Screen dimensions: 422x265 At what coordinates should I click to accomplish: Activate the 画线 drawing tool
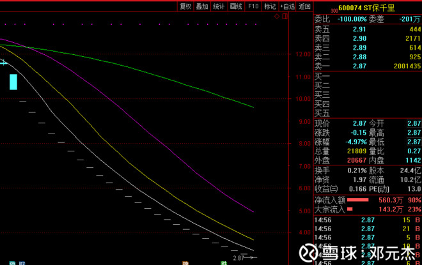pos(236,6)
